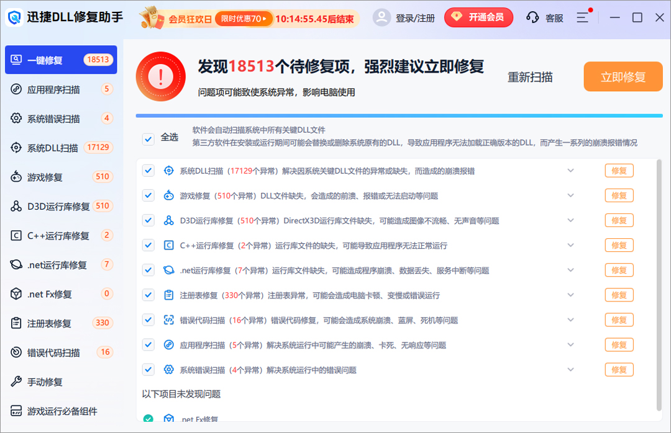The image size is (671, 433).
Task: Expand the .net运行库修复 details
Action: [570, 269]
